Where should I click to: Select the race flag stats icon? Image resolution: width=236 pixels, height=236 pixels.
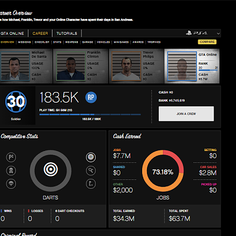pos(11,158)
